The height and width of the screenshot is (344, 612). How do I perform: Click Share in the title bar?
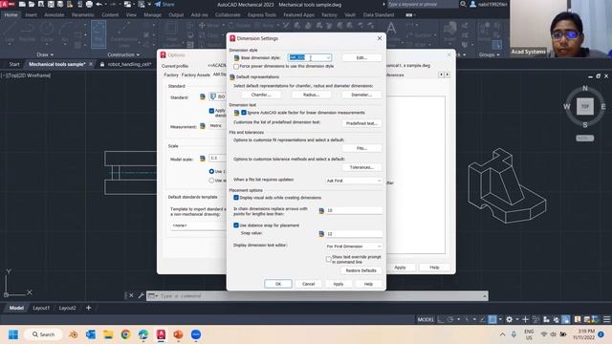pos(164,4)
